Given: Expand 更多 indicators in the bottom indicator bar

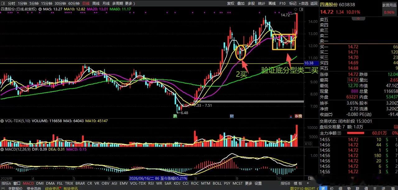Looking at the screenshot, I should [248, 183].
